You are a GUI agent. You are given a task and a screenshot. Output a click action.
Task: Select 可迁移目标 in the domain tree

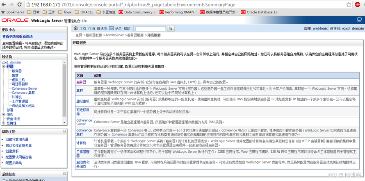(x=20, y=84)
